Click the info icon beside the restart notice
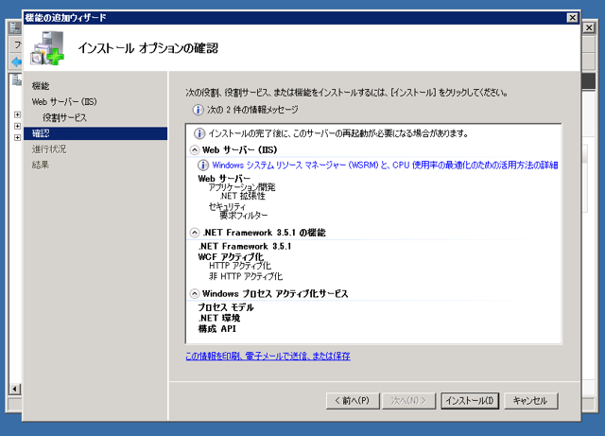 click(x=199, y=133)
